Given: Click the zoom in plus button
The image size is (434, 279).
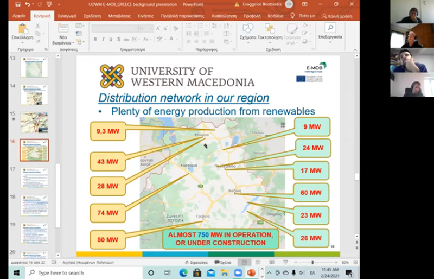Looking at the screenshot, I should (x=336, y=262).
